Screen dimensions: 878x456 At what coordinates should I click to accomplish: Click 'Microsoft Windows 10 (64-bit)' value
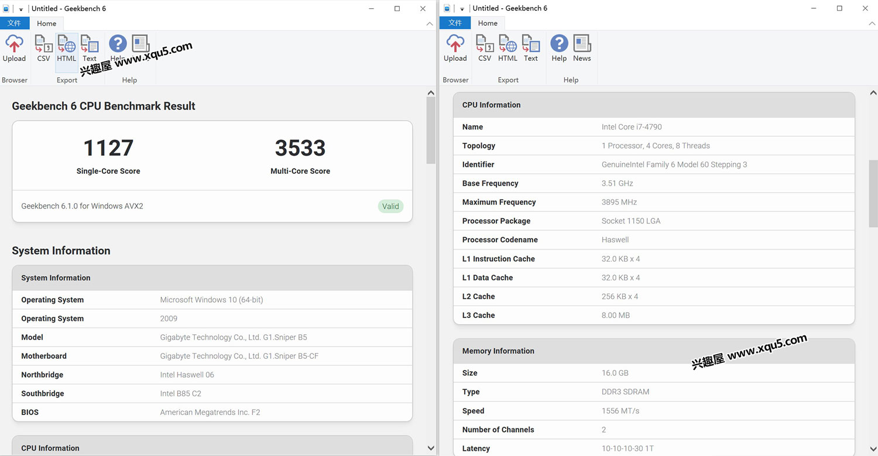pos(211,300)
